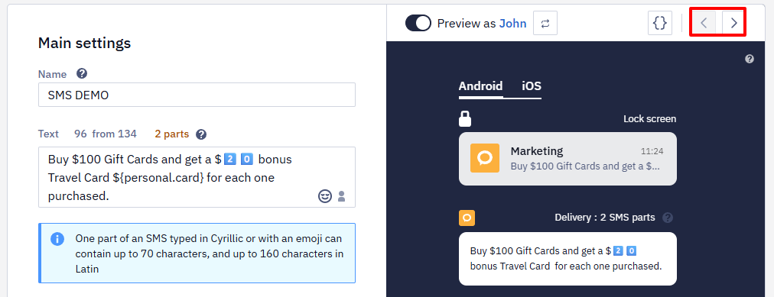Click the John contact link
Image resolution: width=774 pixels, height=297 pixels.
(x=513, y=23)
